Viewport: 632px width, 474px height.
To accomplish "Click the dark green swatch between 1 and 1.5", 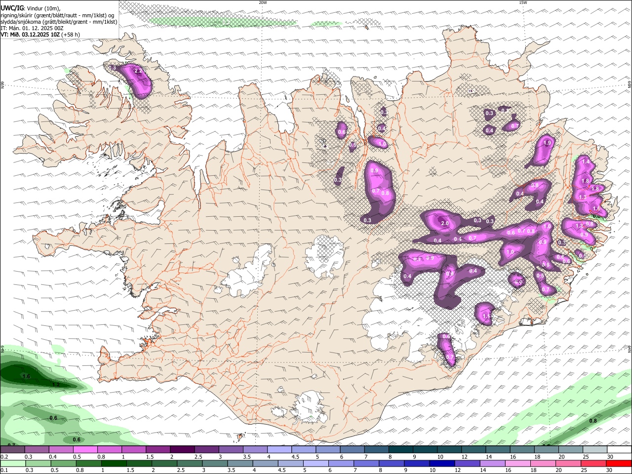I will (115, 463).
